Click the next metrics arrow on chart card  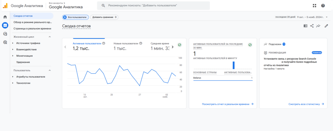(172, 47)
